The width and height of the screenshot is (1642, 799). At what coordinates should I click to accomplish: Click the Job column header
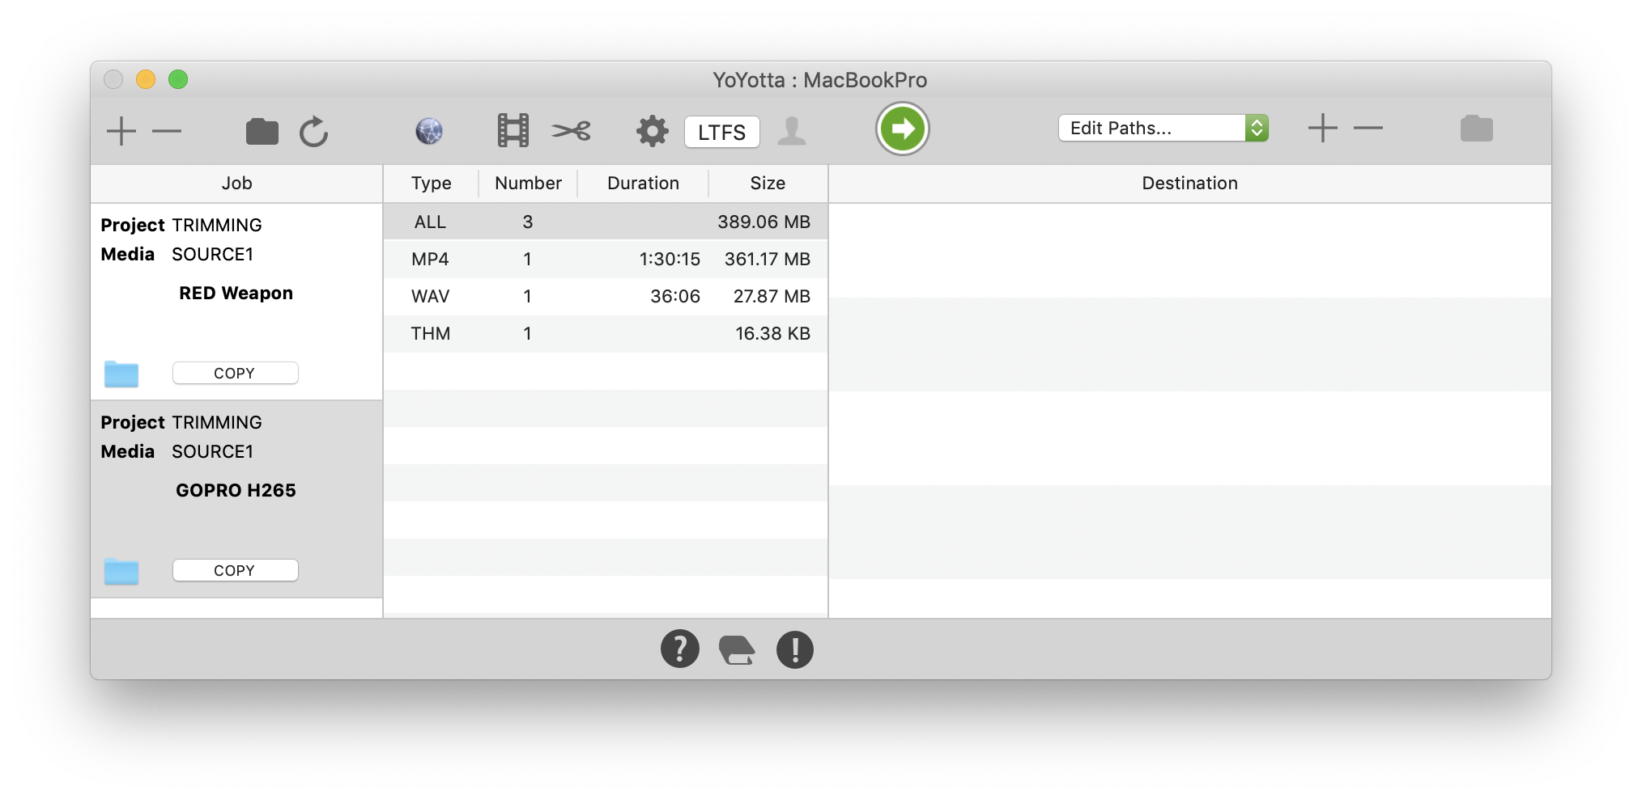click(236, 184)
